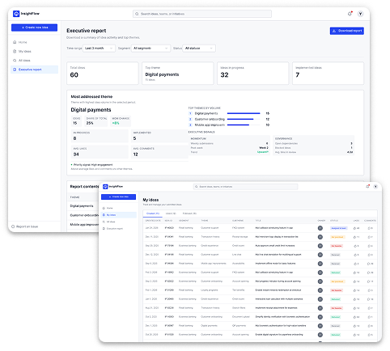Image resolution: width=390 pixels, height=351 pixels.
Task: Click the Report an issue link
Action: pyautogui.click(x=25, y=226)
